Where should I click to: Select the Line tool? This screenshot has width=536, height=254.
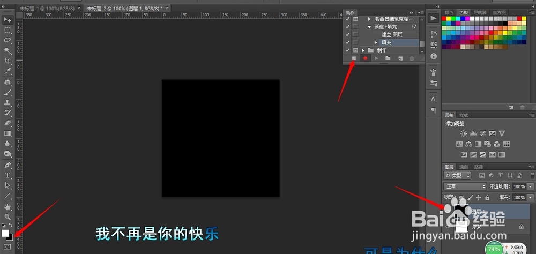point(7,196)
